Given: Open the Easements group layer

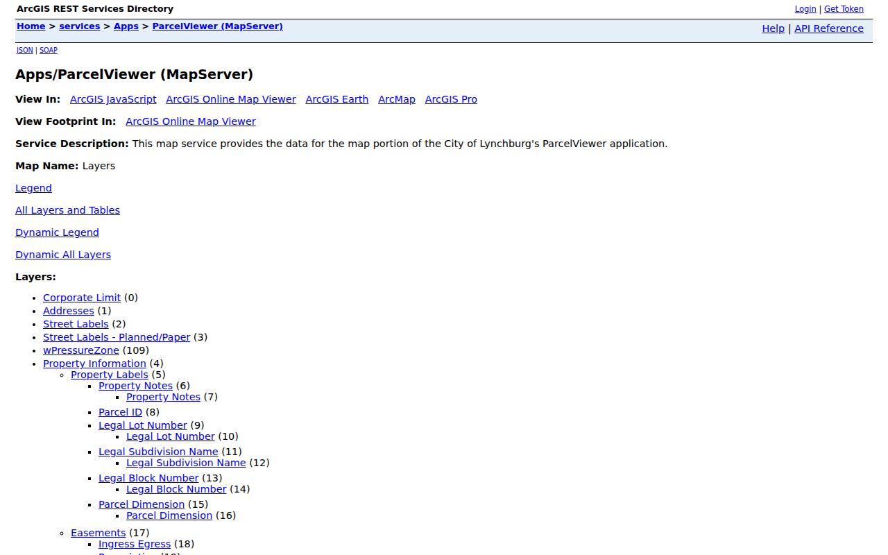Looking at the screenshot, I should point(99,533).
